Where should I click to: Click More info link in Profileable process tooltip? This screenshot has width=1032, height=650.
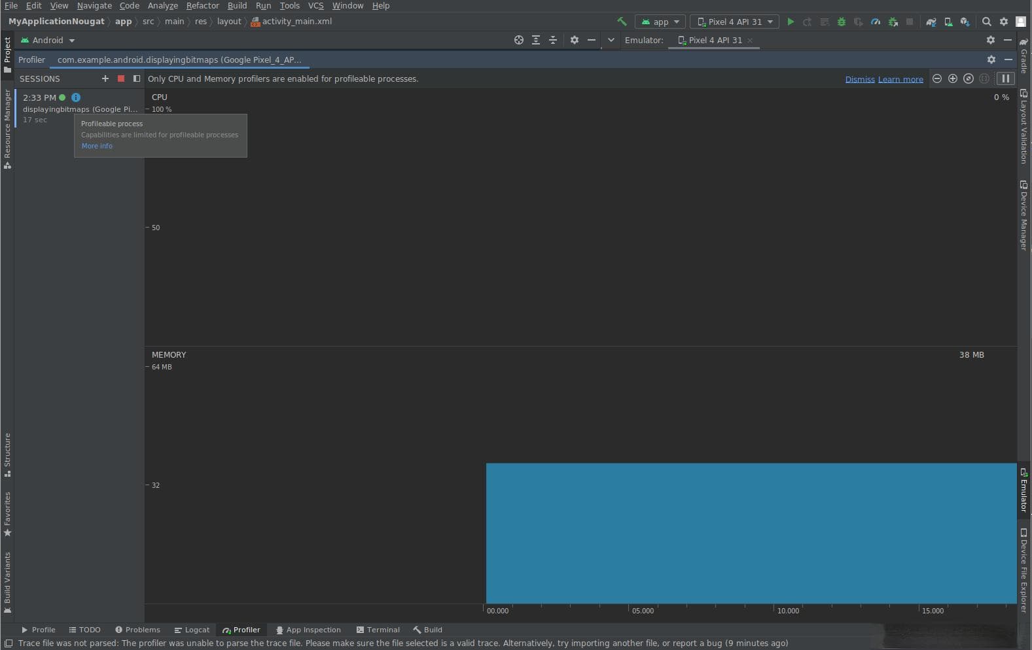(97, 146)
